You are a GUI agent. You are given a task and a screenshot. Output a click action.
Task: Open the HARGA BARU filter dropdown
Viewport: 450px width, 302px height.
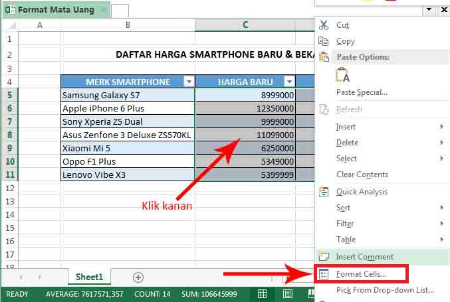[x=289, y=82]
